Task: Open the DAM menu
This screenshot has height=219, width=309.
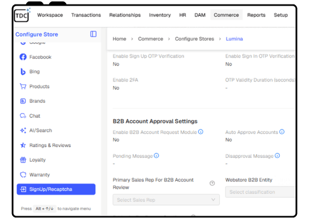Action: point(200,15)
